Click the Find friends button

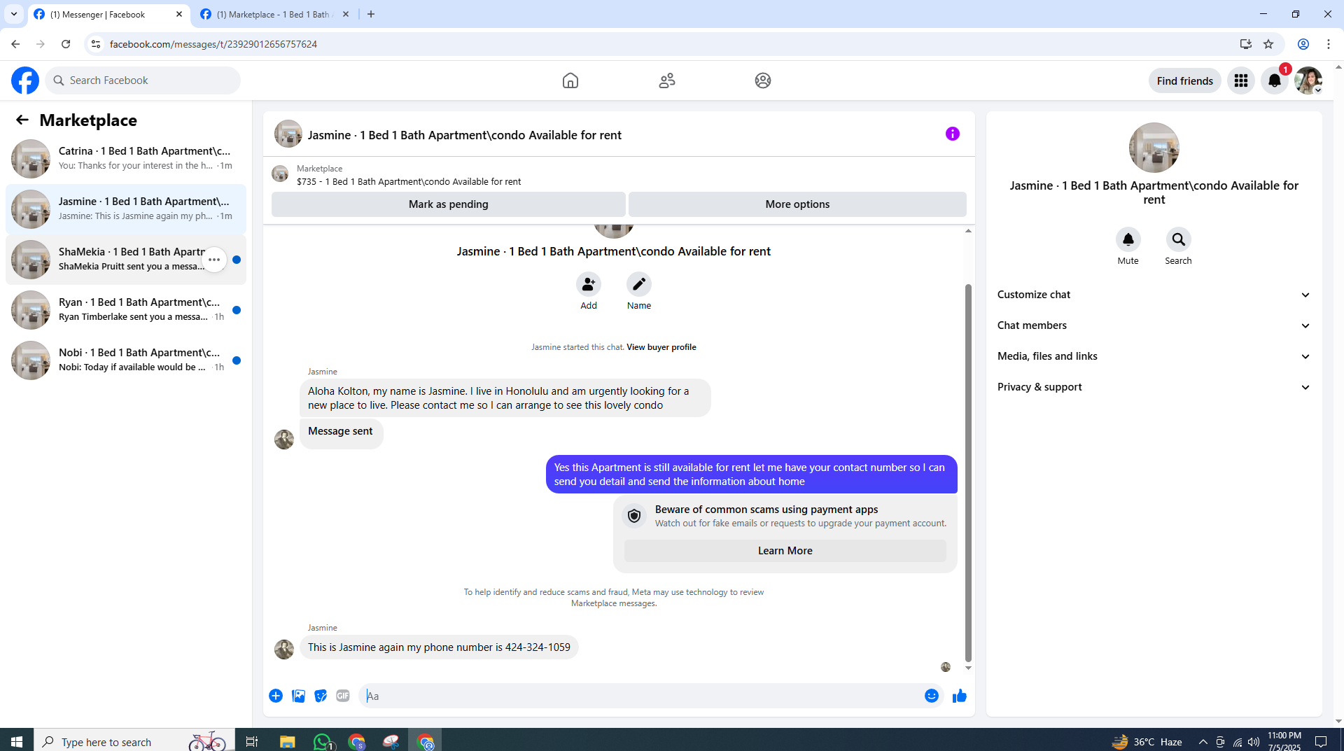coord(1184,80)
